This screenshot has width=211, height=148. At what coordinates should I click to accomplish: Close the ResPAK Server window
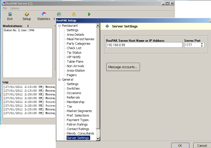point(172,3)
